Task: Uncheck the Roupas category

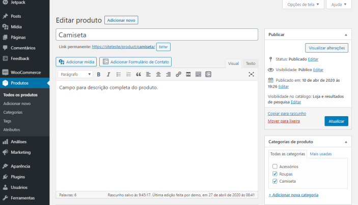Action: [x=275, y=174]
